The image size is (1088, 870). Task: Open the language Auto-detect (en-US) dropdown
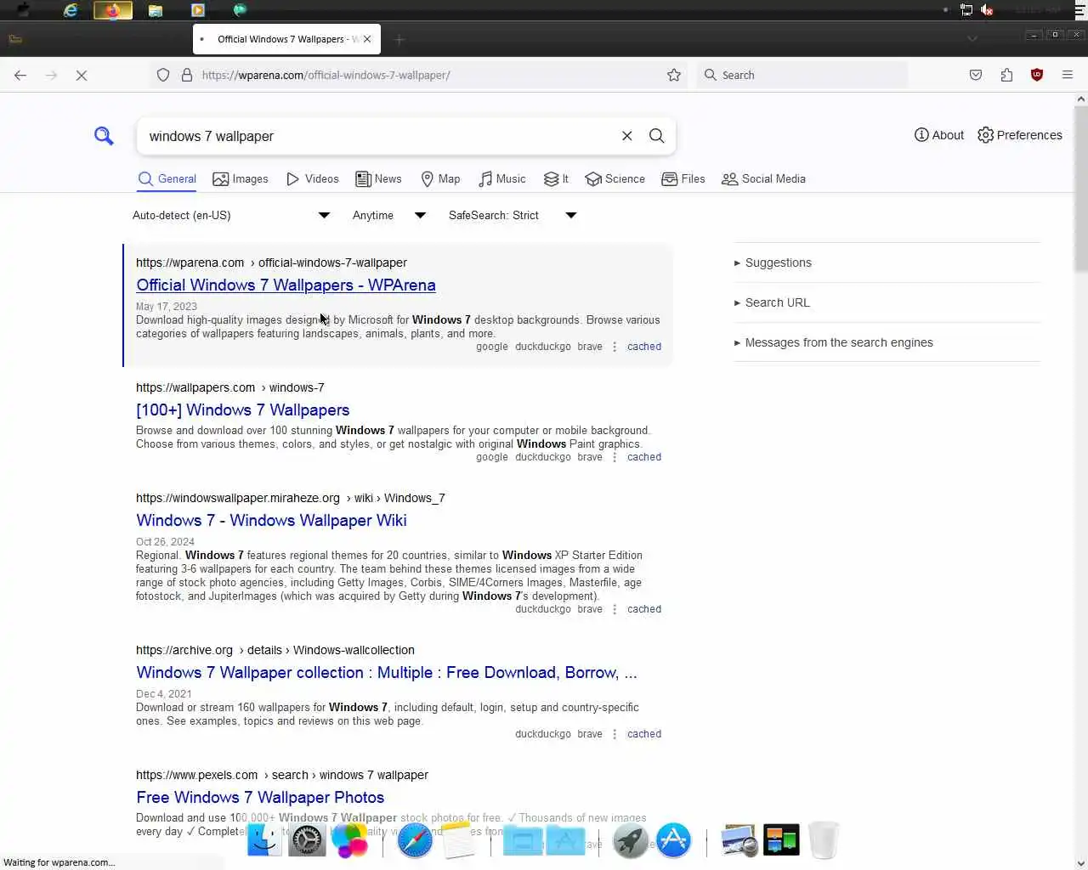click(230, 215)
